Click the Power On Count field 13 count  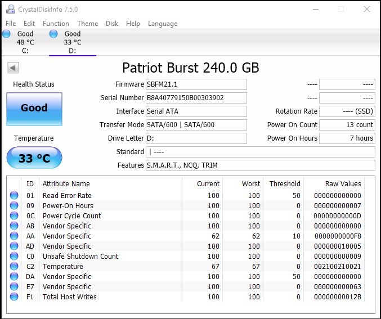coord(347,125)
